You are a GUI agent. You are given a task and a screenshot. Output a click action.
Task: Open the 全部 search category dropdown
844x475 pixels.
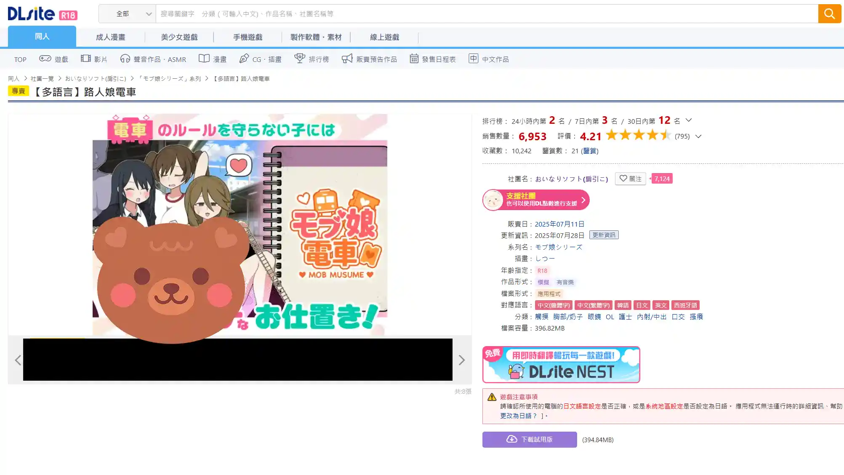point(127,14)
